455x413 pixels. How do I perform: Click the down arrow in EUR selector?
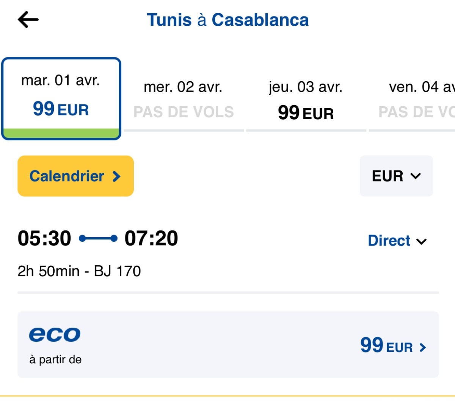point(416,176)
